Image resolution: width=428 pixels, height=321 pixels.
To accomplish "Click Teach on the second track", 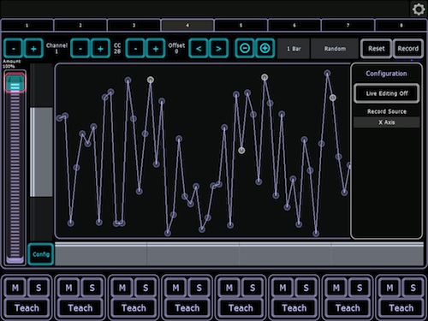I will coord(80,308).
